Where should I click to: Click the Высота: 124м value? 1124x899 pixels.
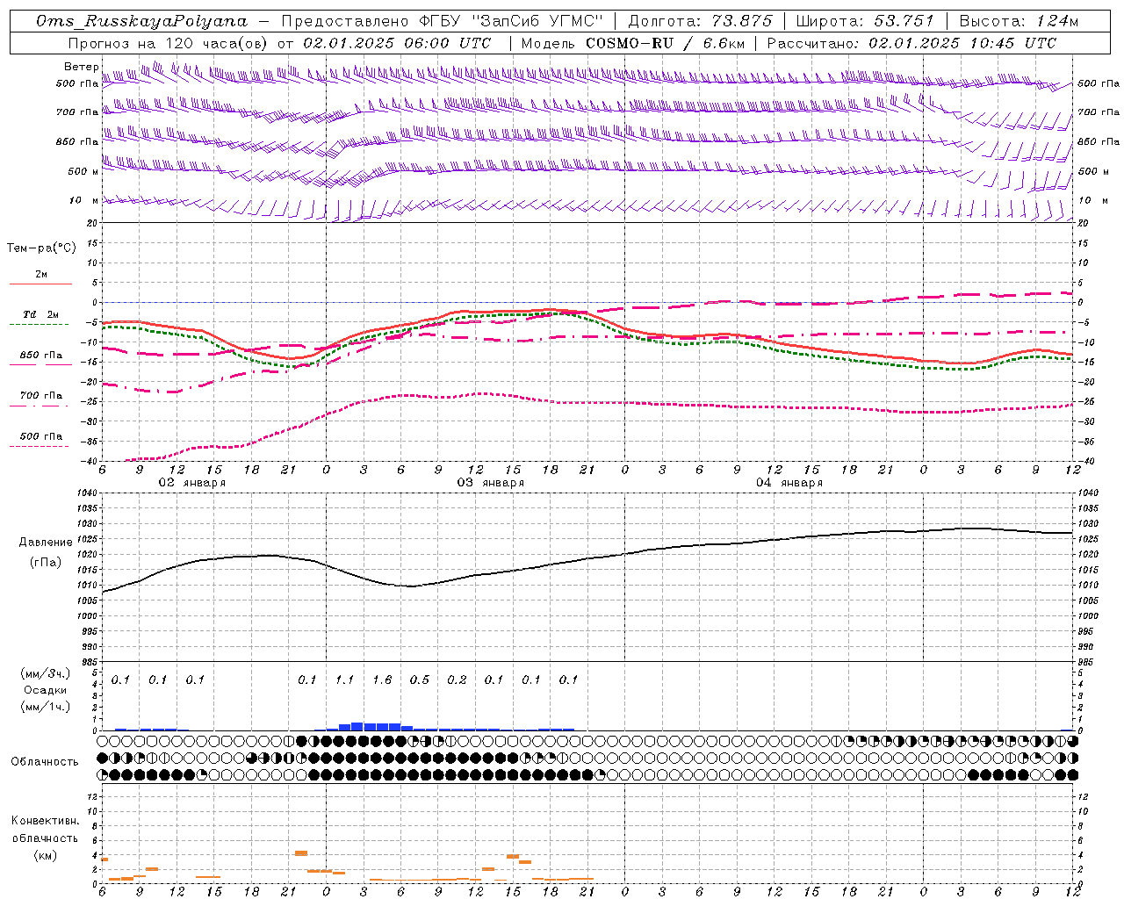coord(1019,21)
